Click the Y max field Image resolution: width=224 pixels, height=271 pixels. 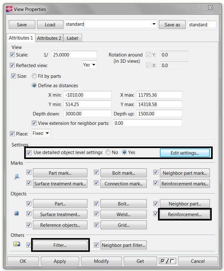[159, 104]
